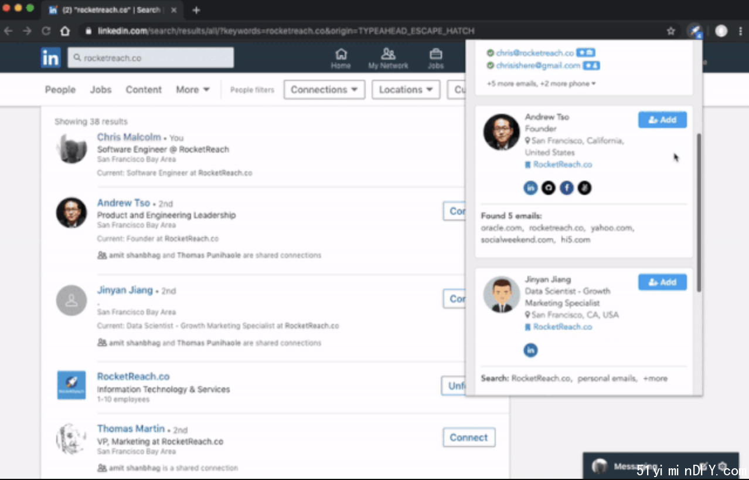Viewport: 749px width, 480px height.
Task: Open Andrew Tso's GitHub icon in popup
Action: (549, 188)
